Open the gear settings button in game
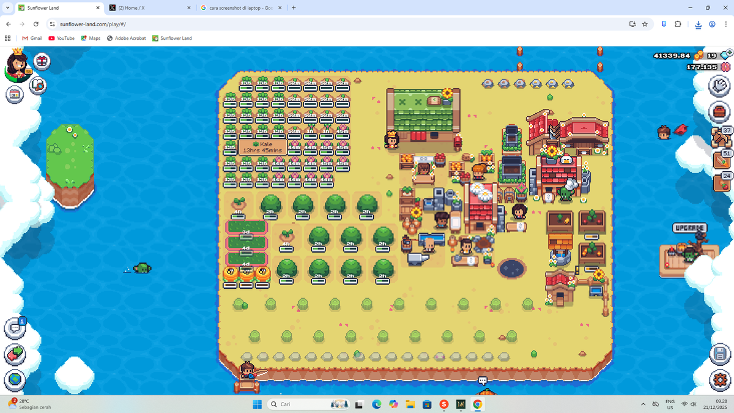The image size is (734, 413). coord(719,381)
